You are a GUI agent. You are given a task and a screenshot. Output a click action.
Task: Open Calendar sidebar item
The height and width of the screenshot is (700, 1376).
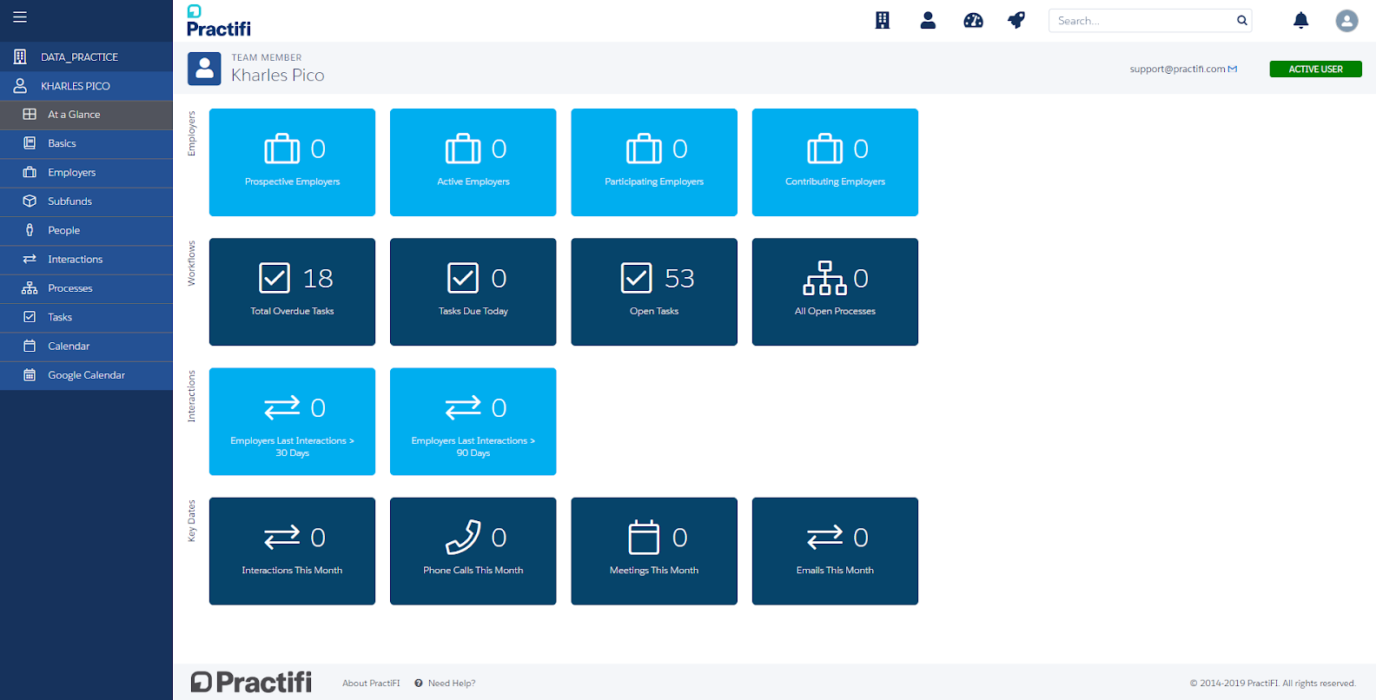point(86,347)
